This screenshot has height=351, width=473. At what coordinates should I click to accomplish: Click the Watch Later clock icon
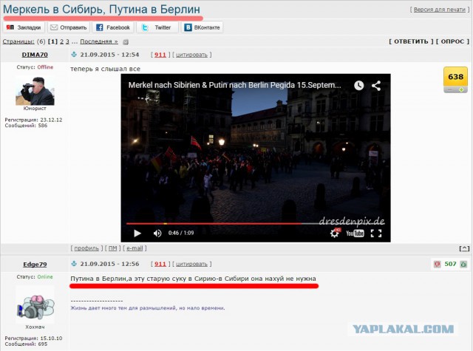tap(358, 85)
